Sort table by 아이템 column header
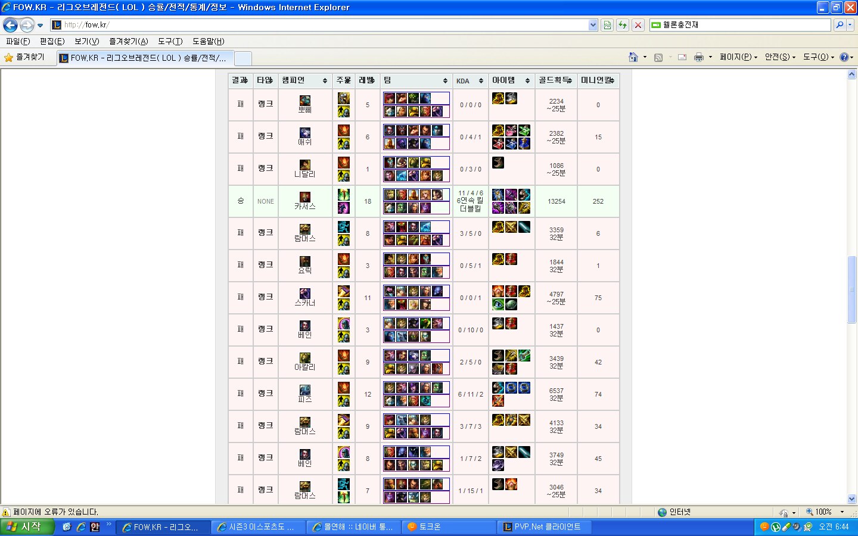Image resolution: width=858 pixels, height=536 pixels. coord(511,80)
